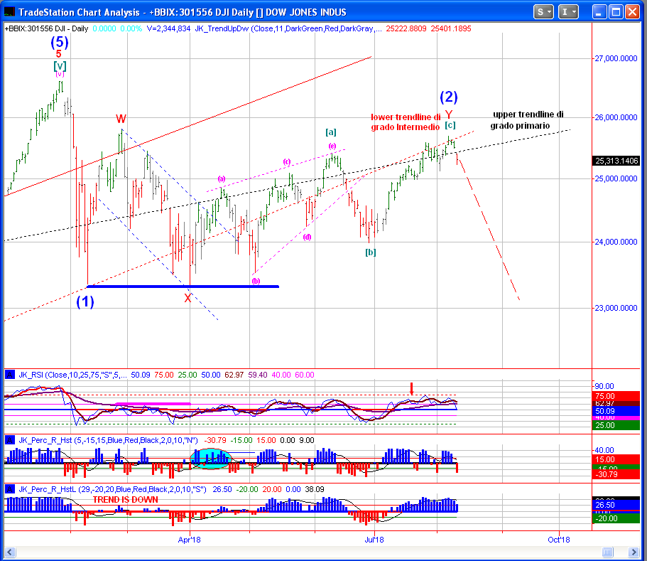Click the red -30.79 axis tag

pyautogui.click(x=616, y=474)
